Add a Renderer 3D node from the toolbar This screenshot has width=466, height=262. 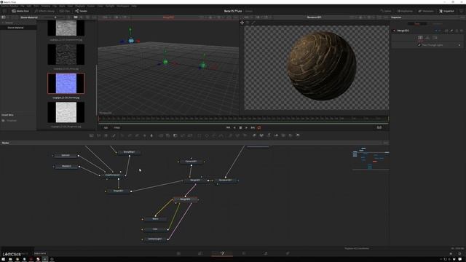[x=298, y=135]
